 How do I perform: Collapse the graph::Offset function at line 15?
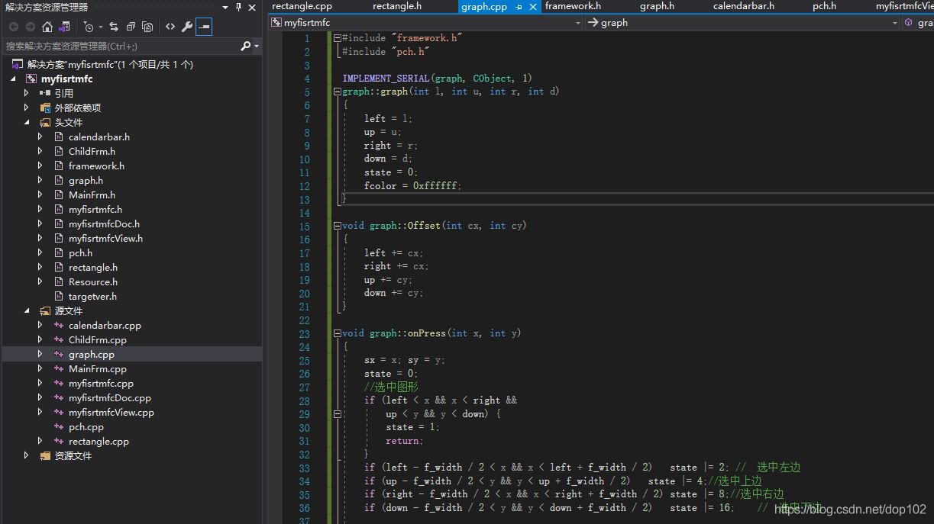(338, 226)
